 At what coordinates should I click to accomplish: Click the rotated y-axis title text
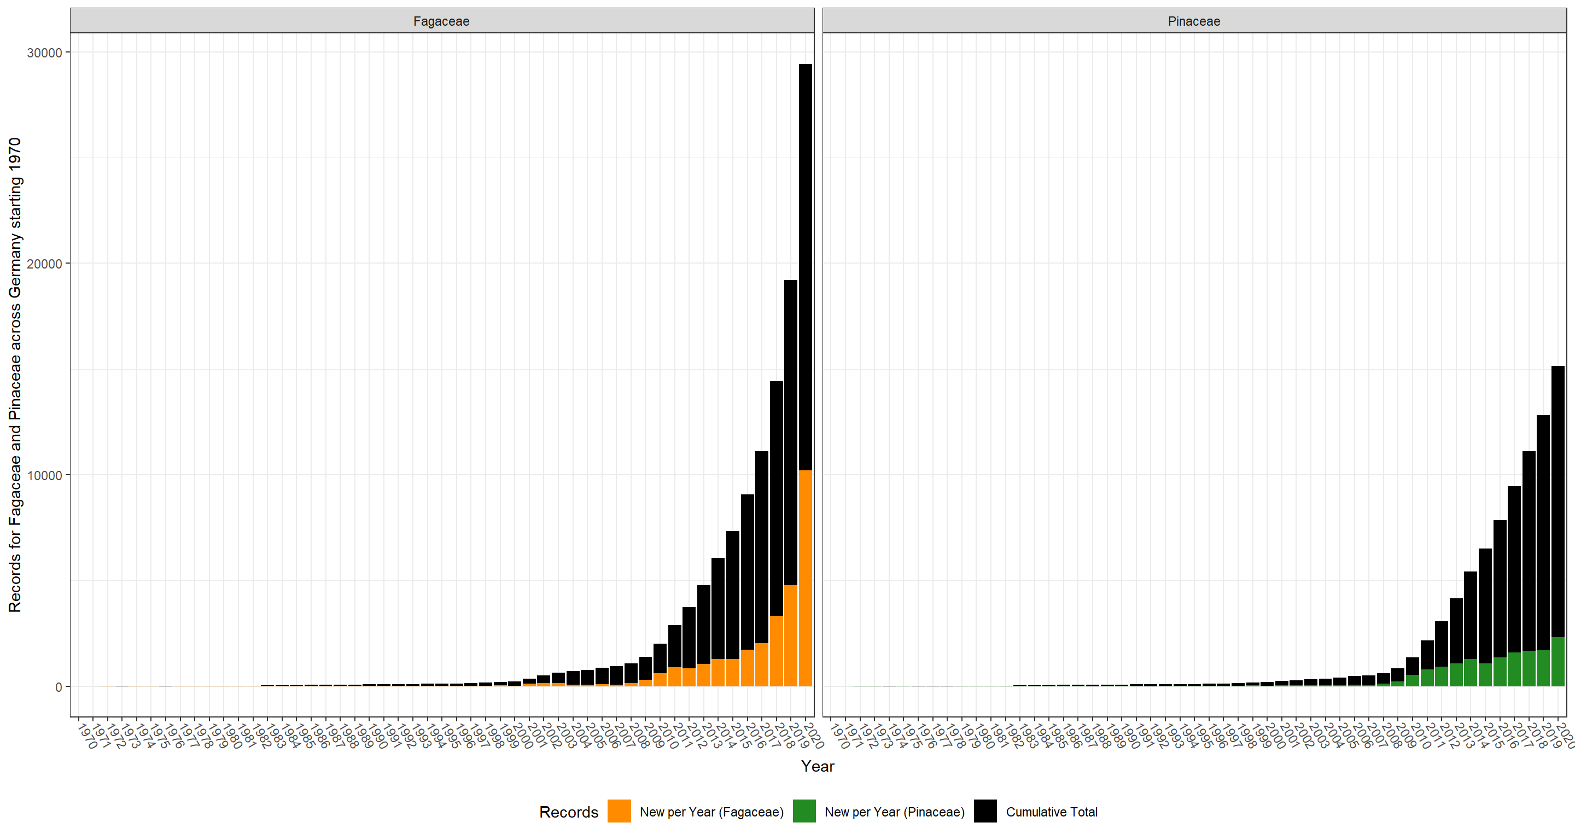15,374
